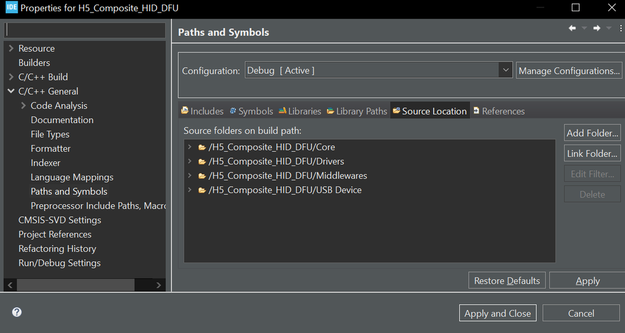
Task: Click the left panel scroll right arrow
Action: click(x=159, y=285)
